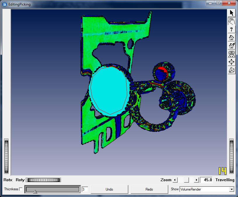Toggle the perspective camera cube icon
Image resolution: width=238 pixels, height=197 pixels.
pyautogui.click(x=232, y=70)
